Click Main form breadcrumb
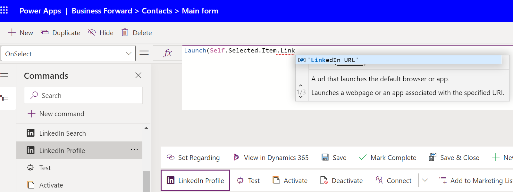This screenshot has height=192, width=513. point(200,11)
